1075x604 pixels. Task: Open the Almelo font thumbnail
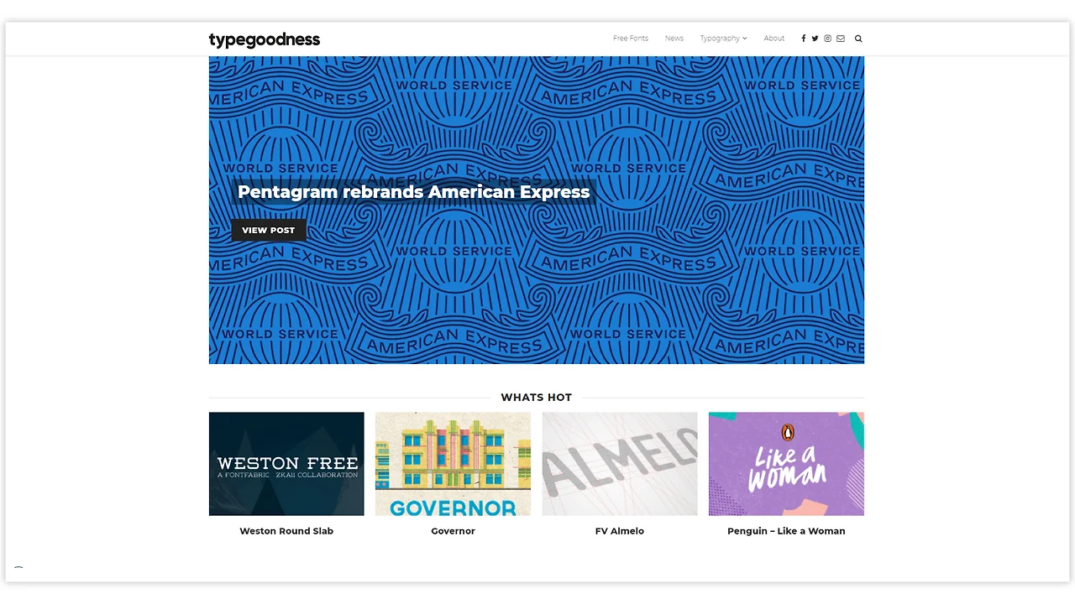click(620, 464)
